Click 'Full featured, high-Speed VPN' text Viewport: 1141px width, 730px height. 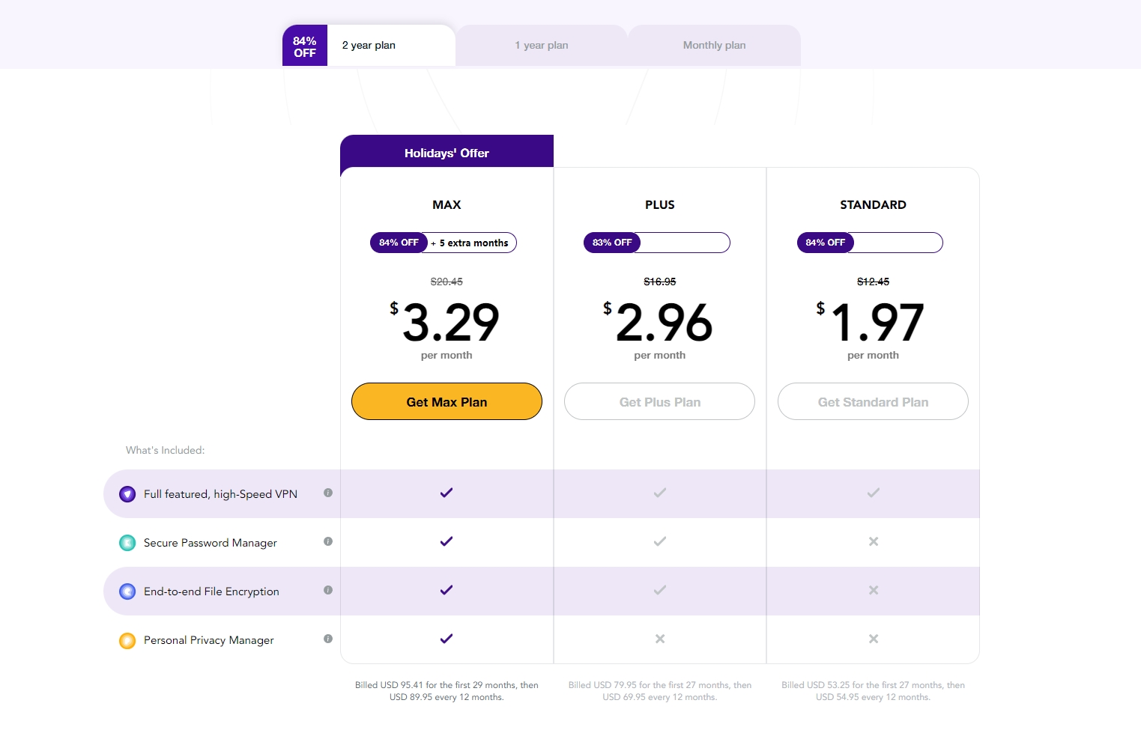point(220,494)
